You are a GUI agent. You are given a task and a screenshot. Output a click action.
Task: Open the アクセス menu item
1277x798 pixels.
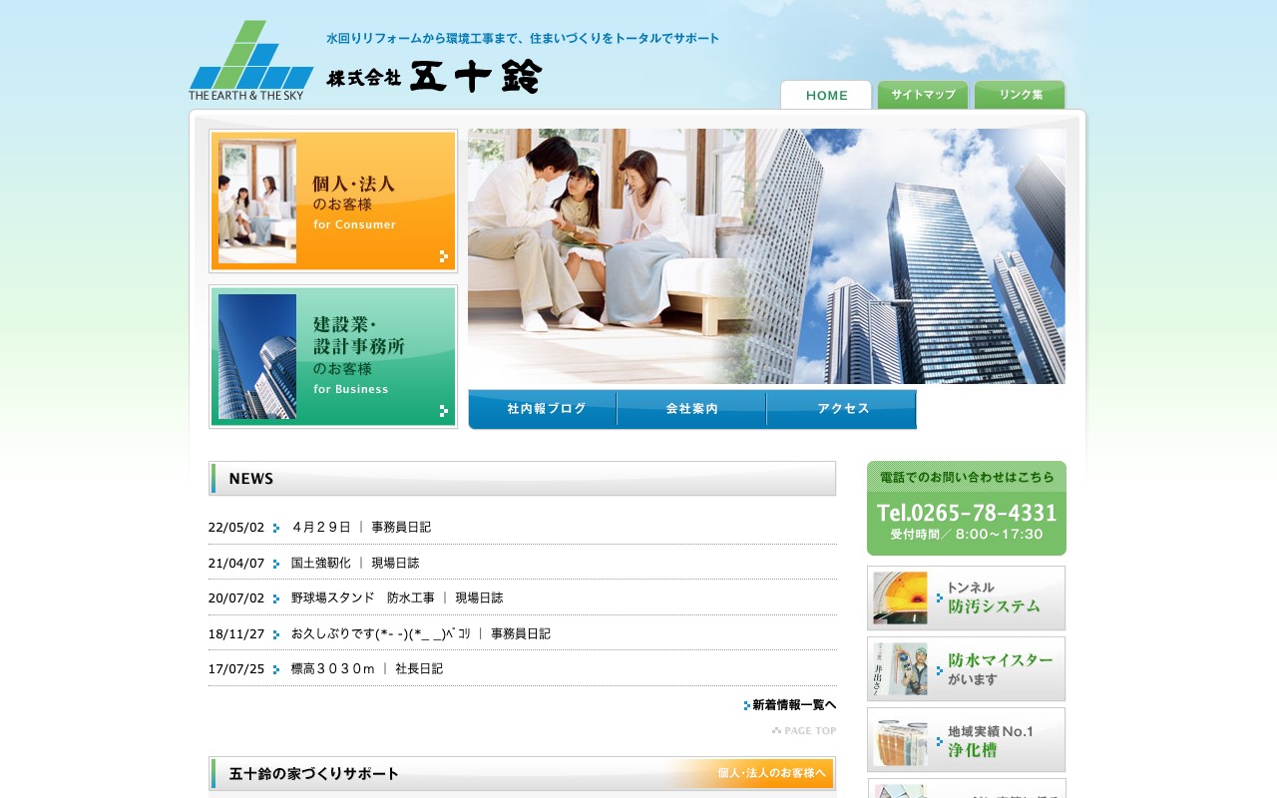pos(842,409)
